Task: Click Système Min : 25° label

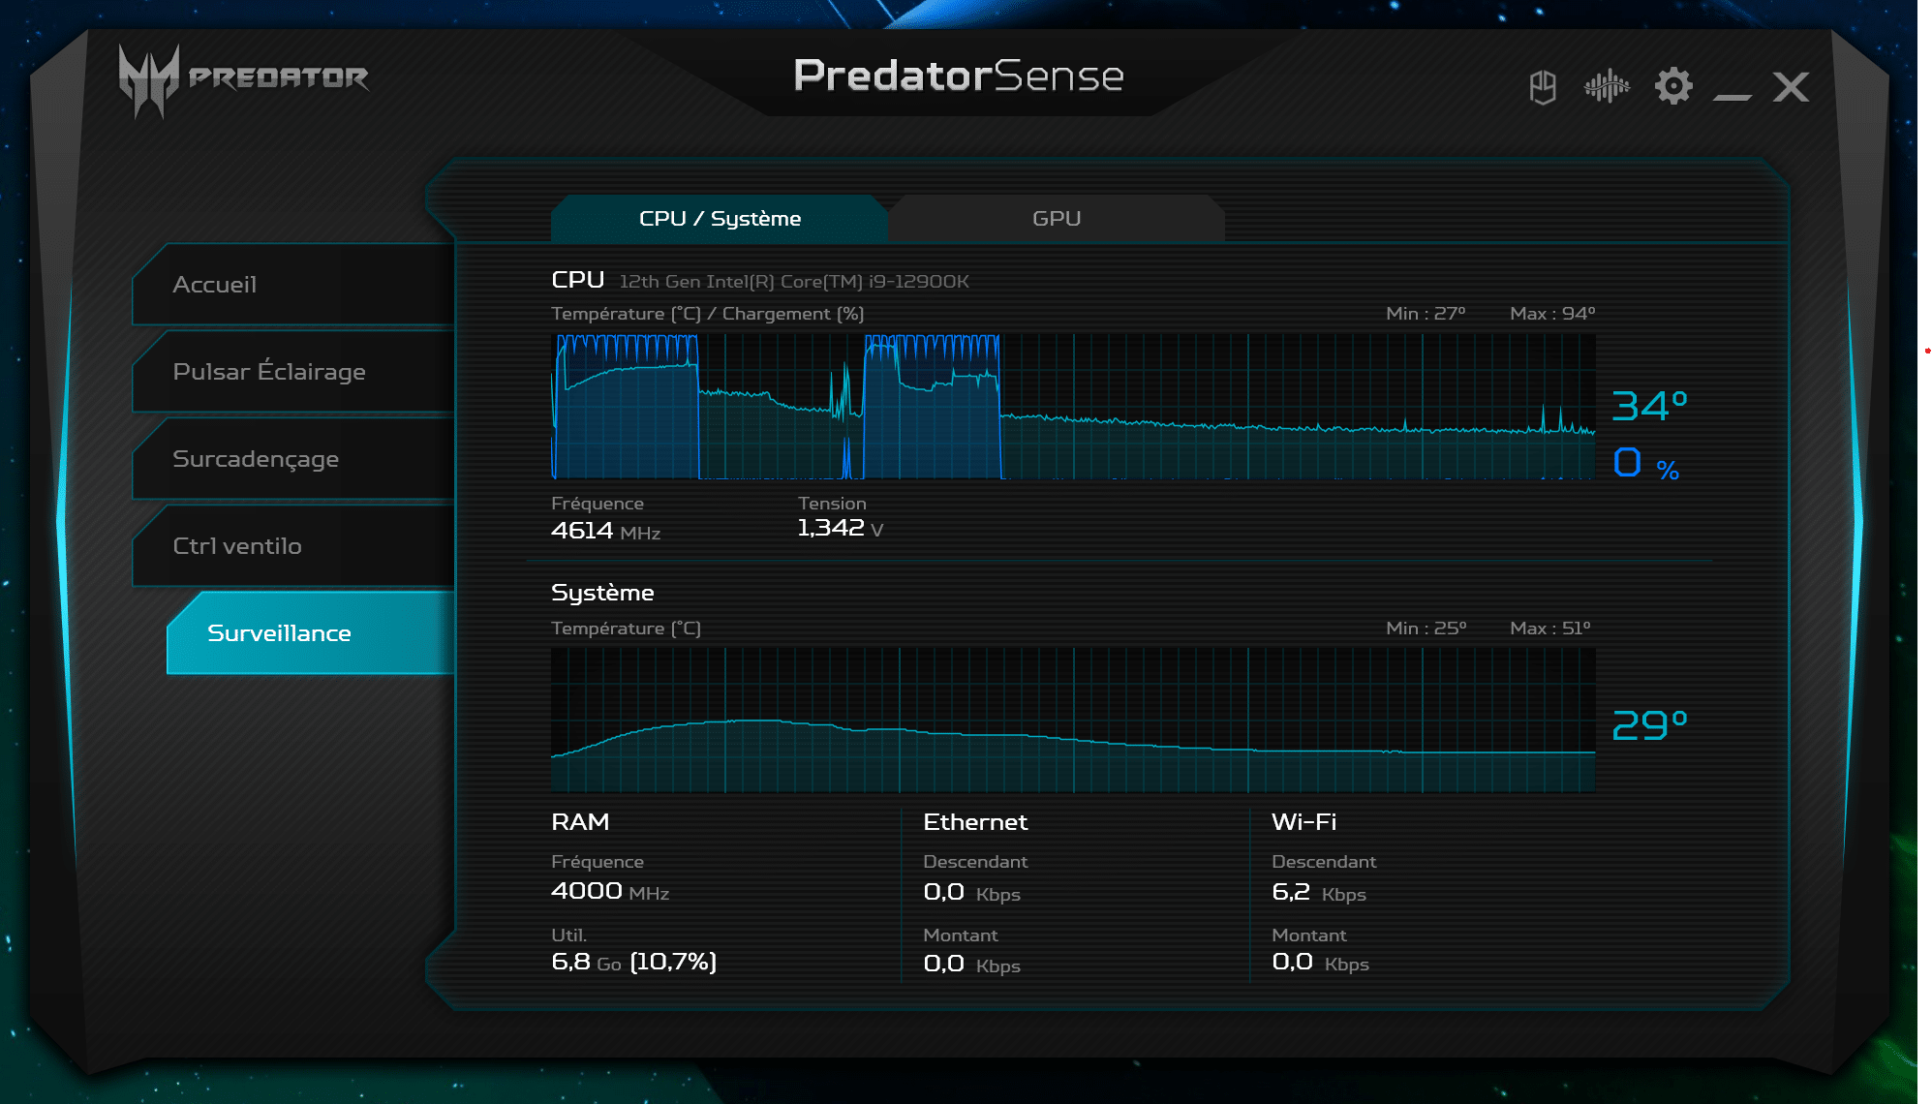Action: pos(1426,629)
